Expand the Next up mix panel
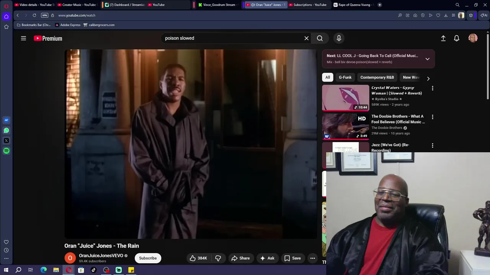 [428, 59]
